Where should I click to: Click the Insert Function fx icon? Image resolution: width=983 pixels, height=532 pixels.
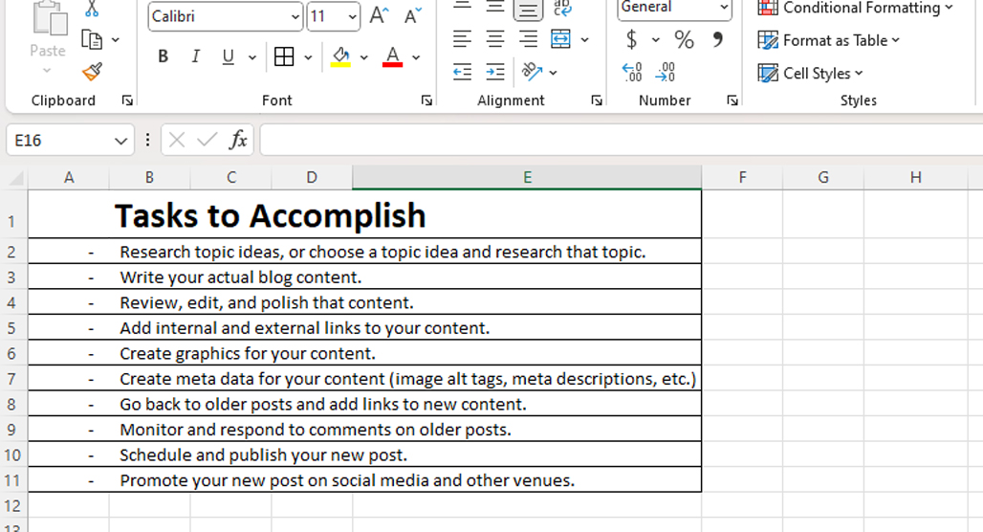238,140
